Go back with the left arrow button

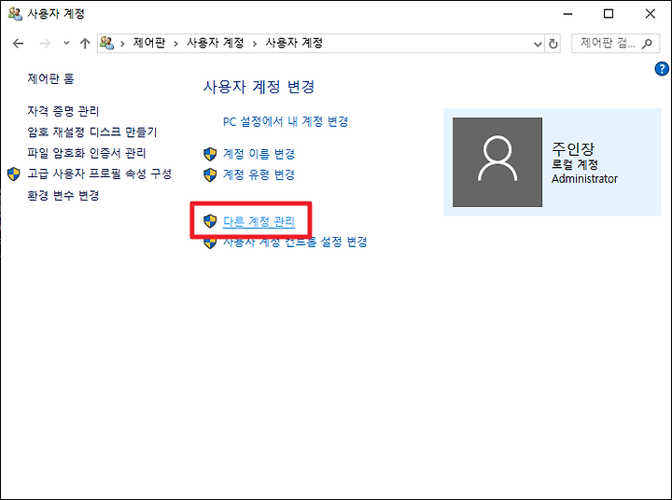pos(18,43)
